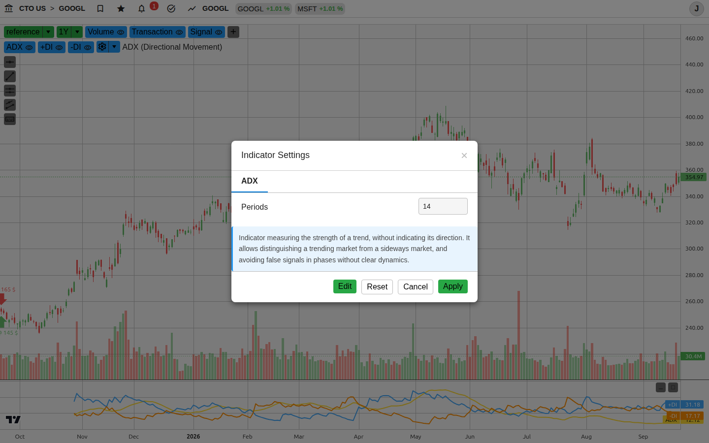Click the MSFT +1.01 % ticker chip
Image resolution: width=709 pixels, height=443 pixels.
(x=320, y=9)
